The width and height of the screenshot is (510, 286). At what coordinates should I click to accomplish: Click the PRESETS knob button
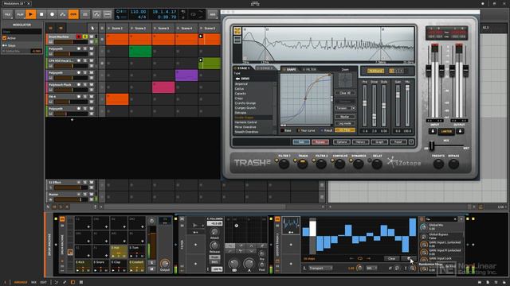(x=438, y=164)
